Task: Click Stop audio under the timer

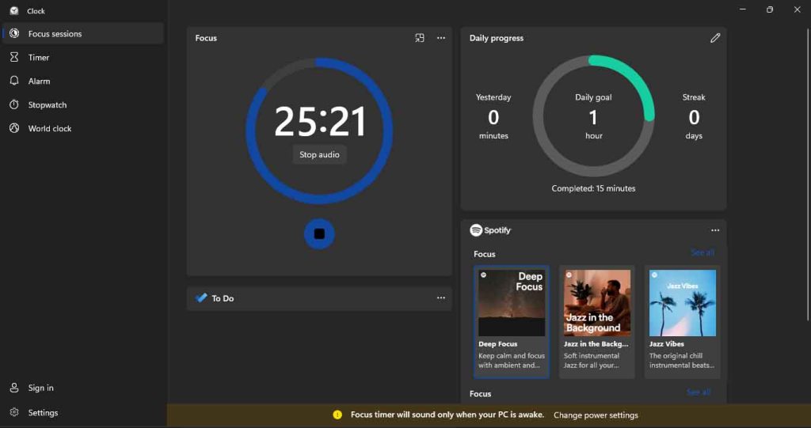Action: pos(319,154)
